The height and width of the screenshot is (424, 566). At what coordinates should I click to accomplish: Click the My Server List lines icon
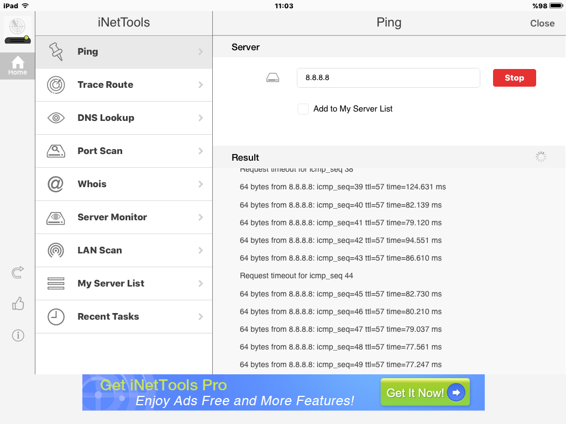56,283
